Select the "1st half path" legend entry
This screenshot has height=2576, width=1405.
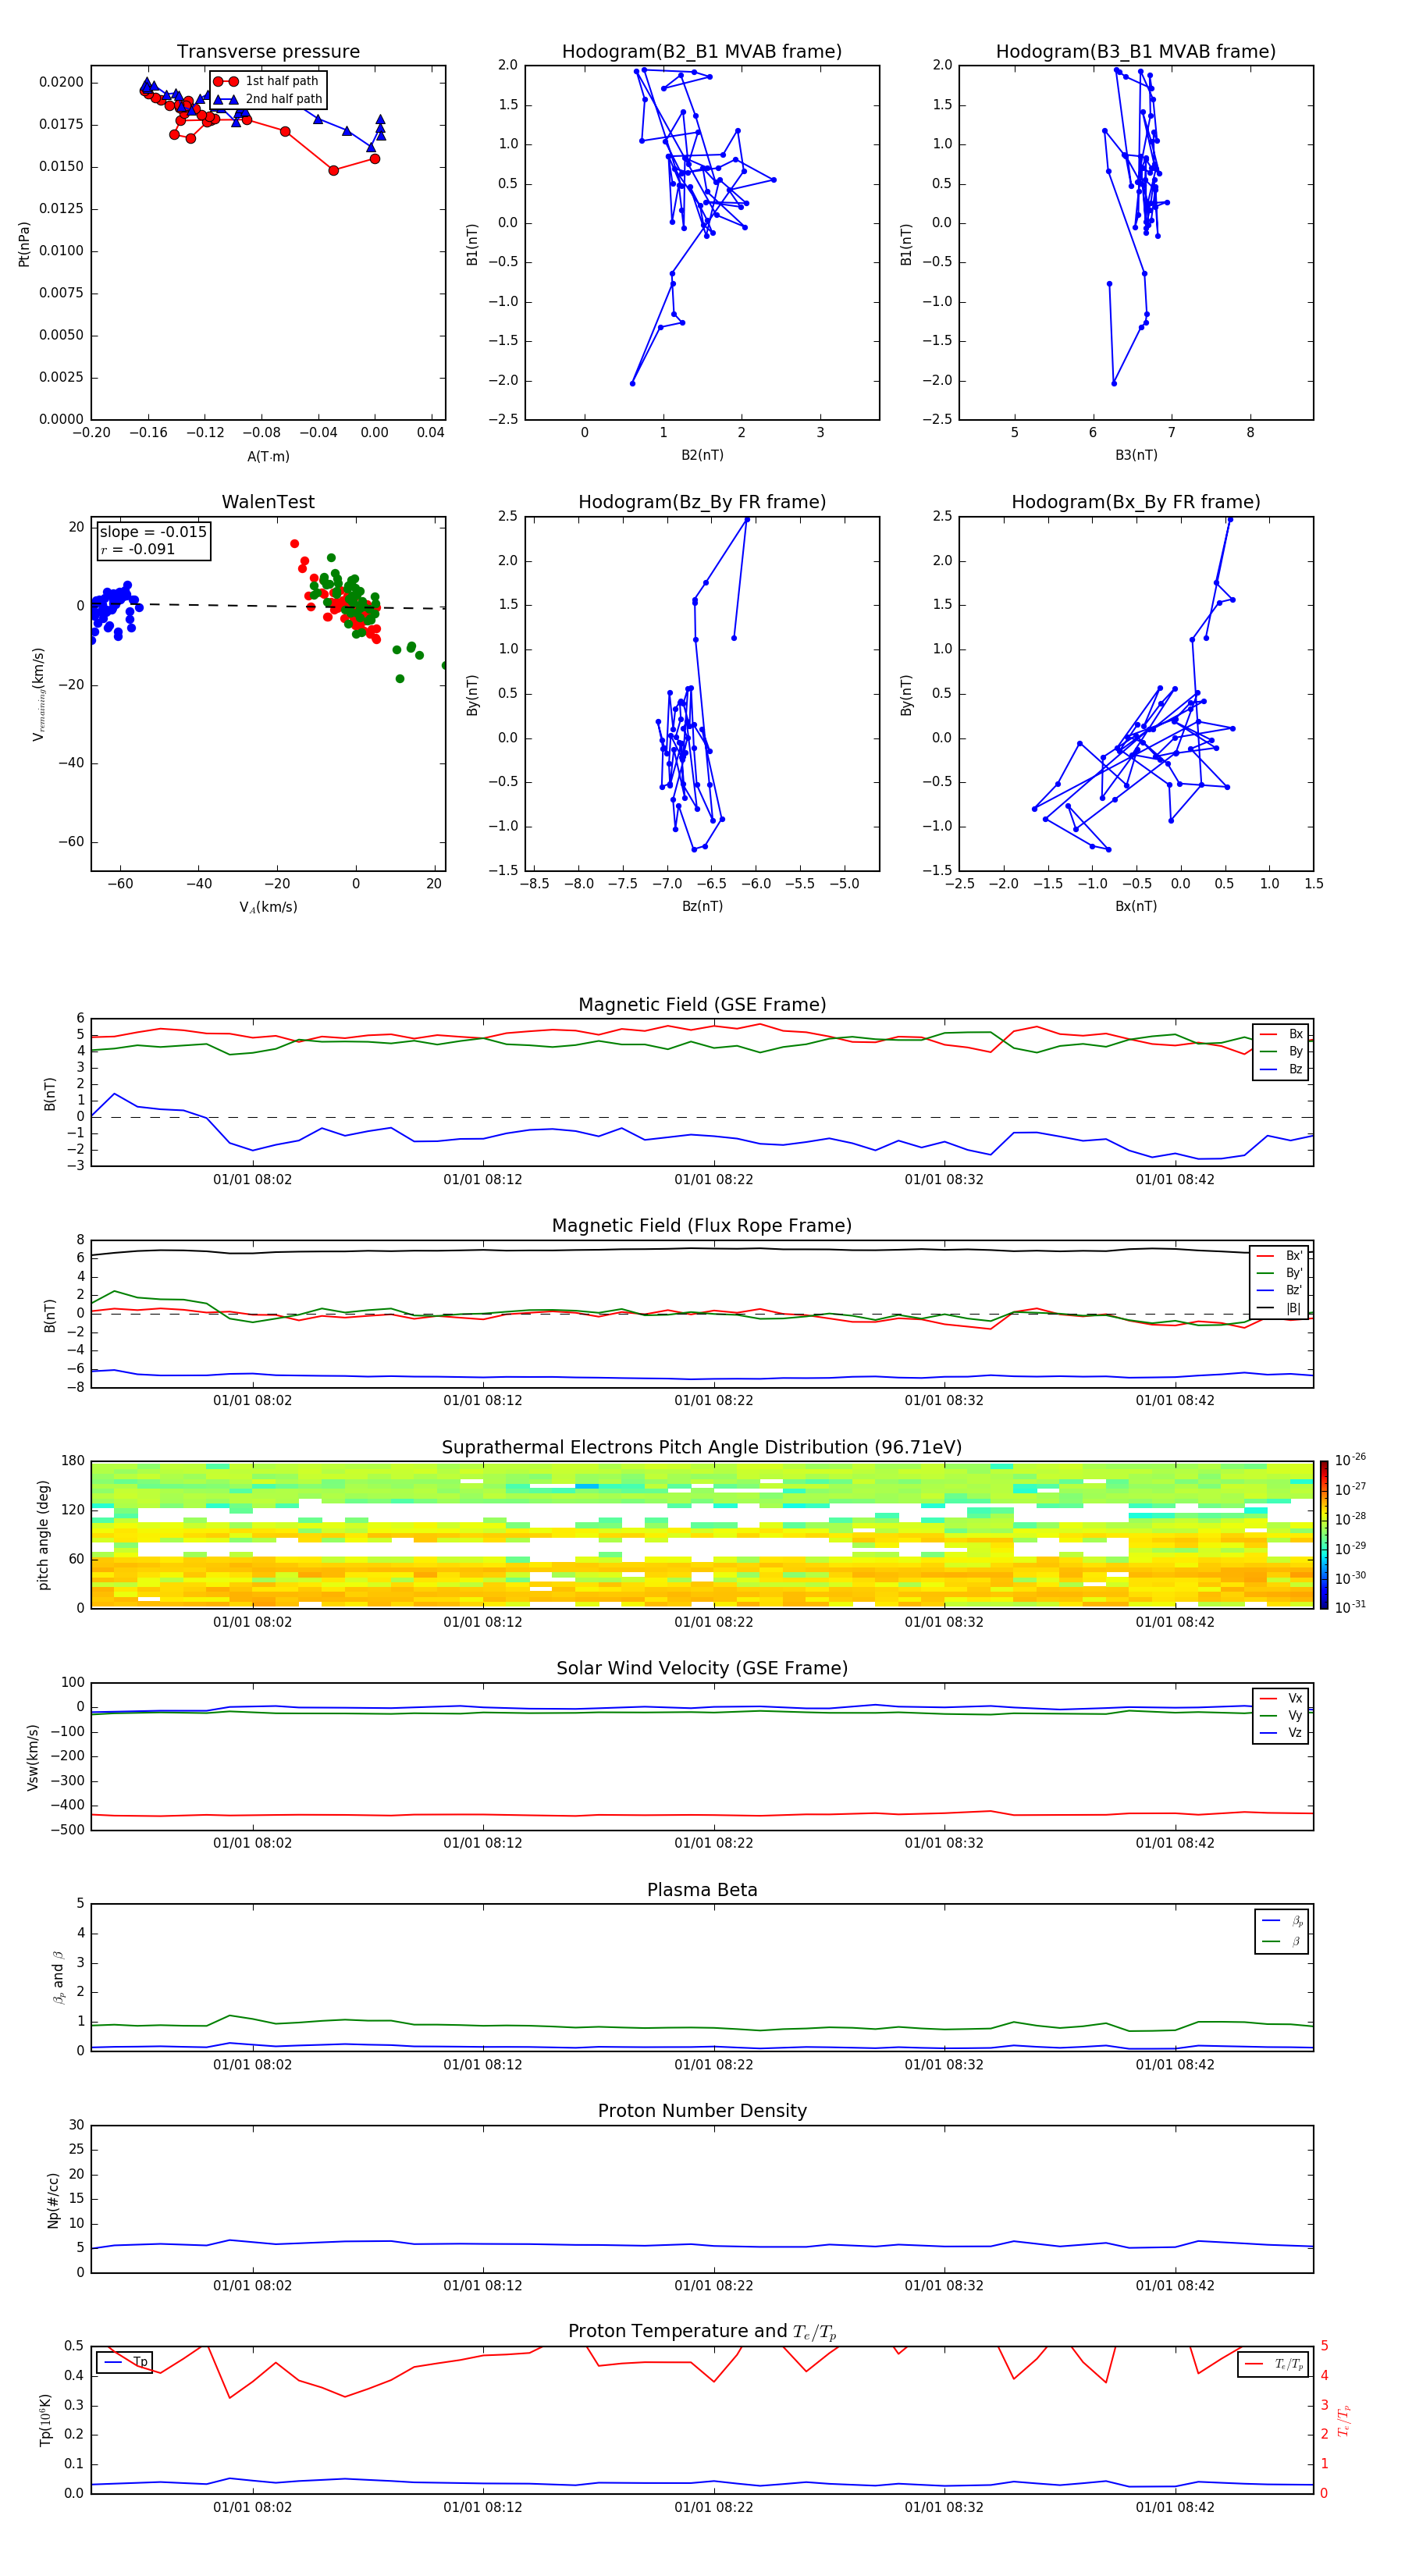coord(266,81)
